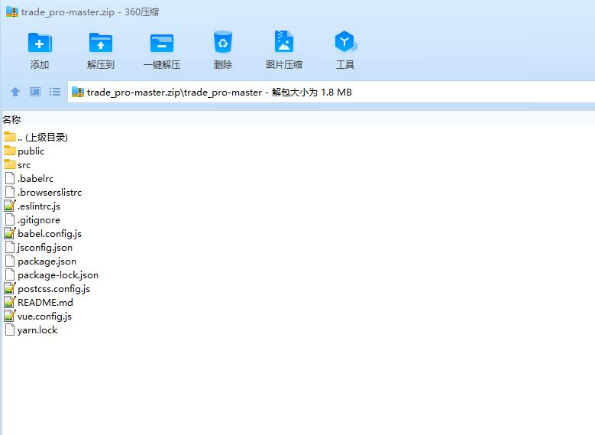Select the vue.config.js file
The height and width of the screenshot is (435, 595).
point(44,317)
